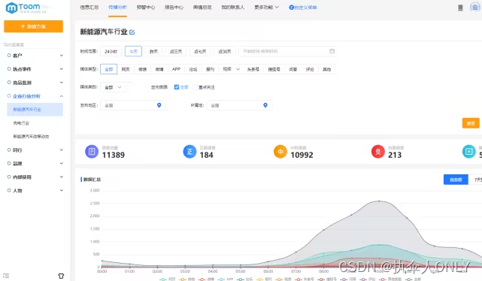Click the Toom logo icon

click(11, 8)
